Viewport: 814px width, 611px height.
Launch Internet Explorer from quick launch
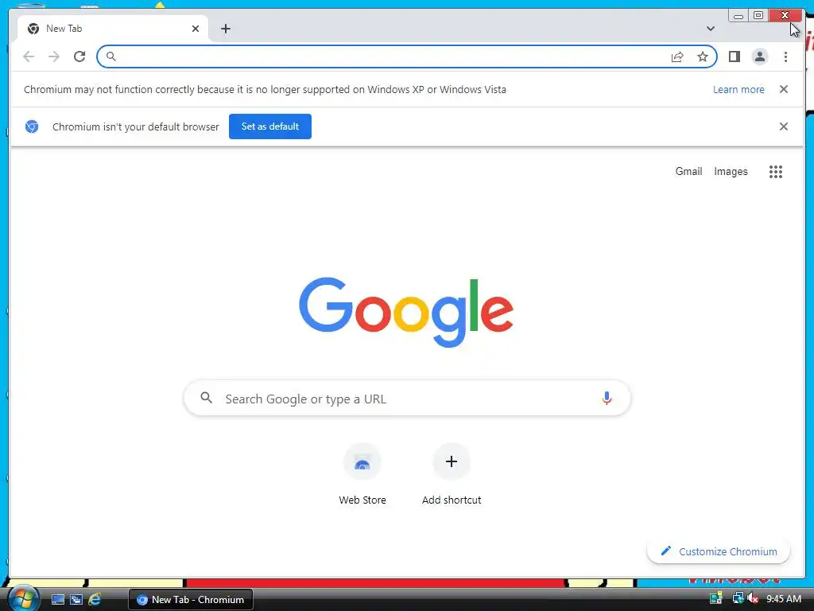(x=95, y=600)
